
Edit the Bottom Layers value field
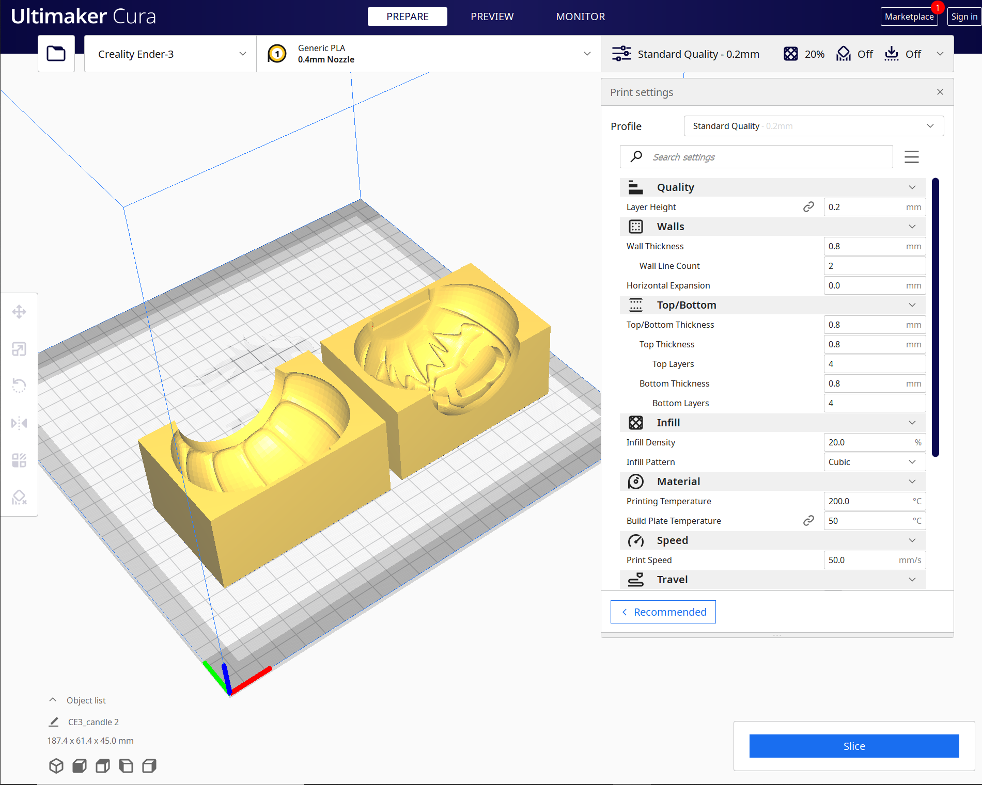(875, 403)
